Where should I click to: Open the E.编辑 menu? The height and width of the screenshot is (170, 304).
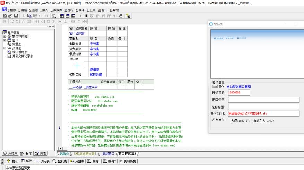coord(23,10)
